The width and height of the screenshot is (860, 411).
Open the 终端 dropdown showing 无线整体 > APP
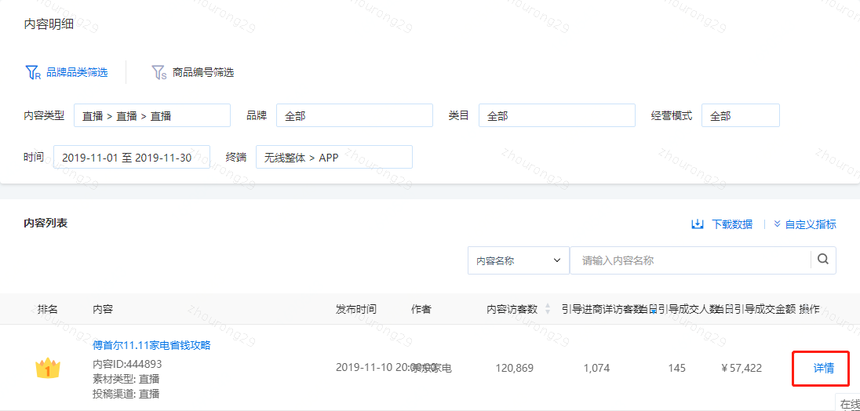pyautogui.click(x=333, y=157)
